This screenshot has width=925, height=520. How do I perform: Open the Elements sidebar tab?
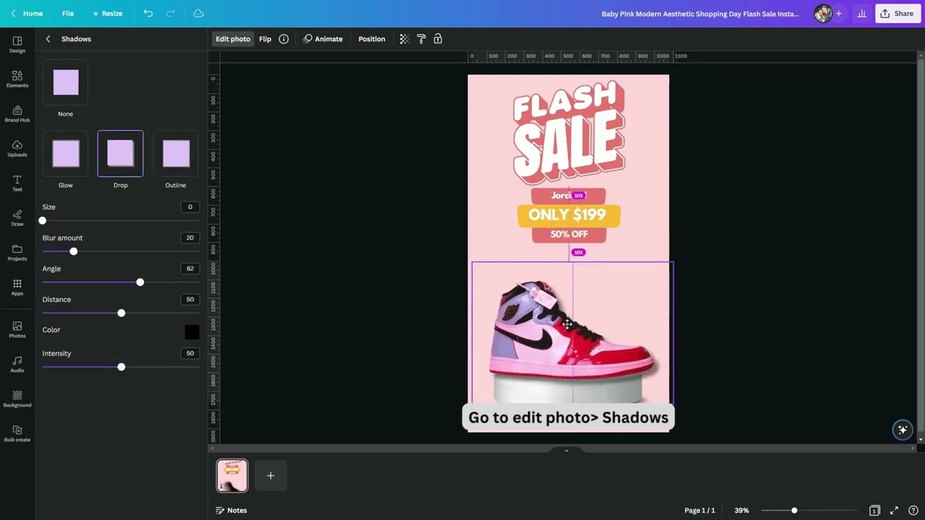[17, 79]
